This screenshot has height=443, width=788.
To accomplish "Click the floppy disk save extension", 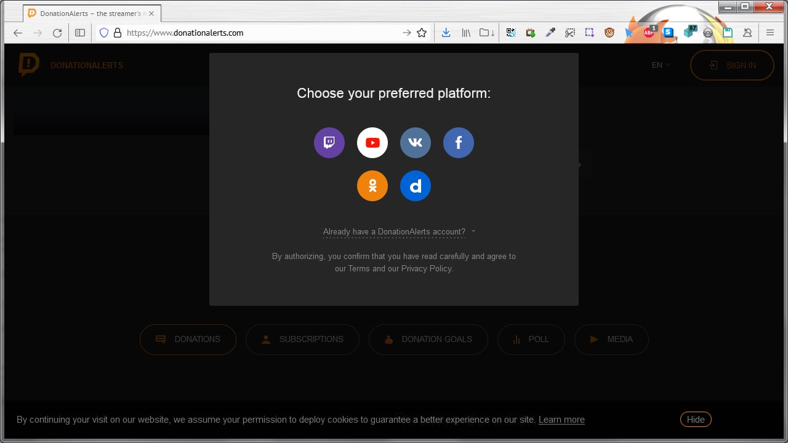I will coord(728,33).
